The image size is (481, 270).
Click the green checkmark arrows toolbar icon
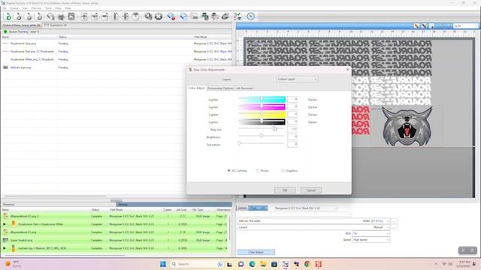click(237, 16)
